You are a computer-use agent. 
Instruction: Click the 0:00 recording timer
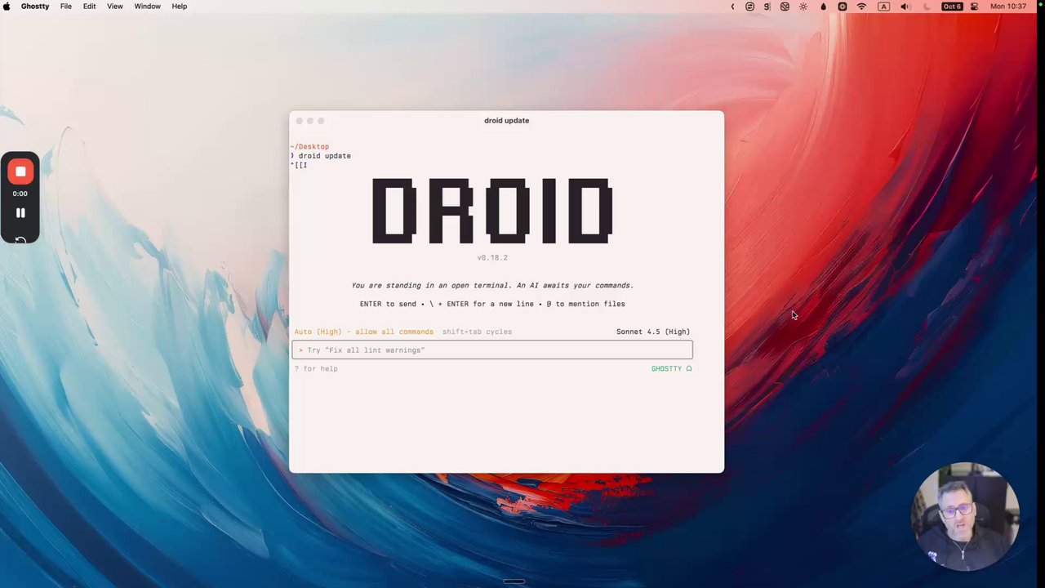pyautogui.click(x=20, y=194)
